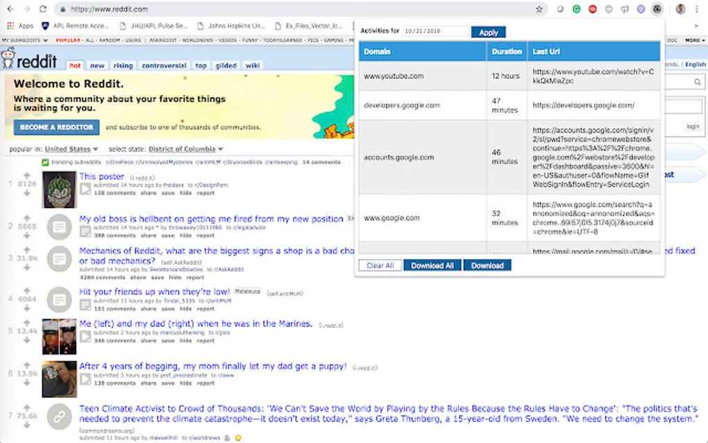Open the purple shield extension icon
This screenshot has height=443, width=708.
pyautogui.click(x=640, y=10)
